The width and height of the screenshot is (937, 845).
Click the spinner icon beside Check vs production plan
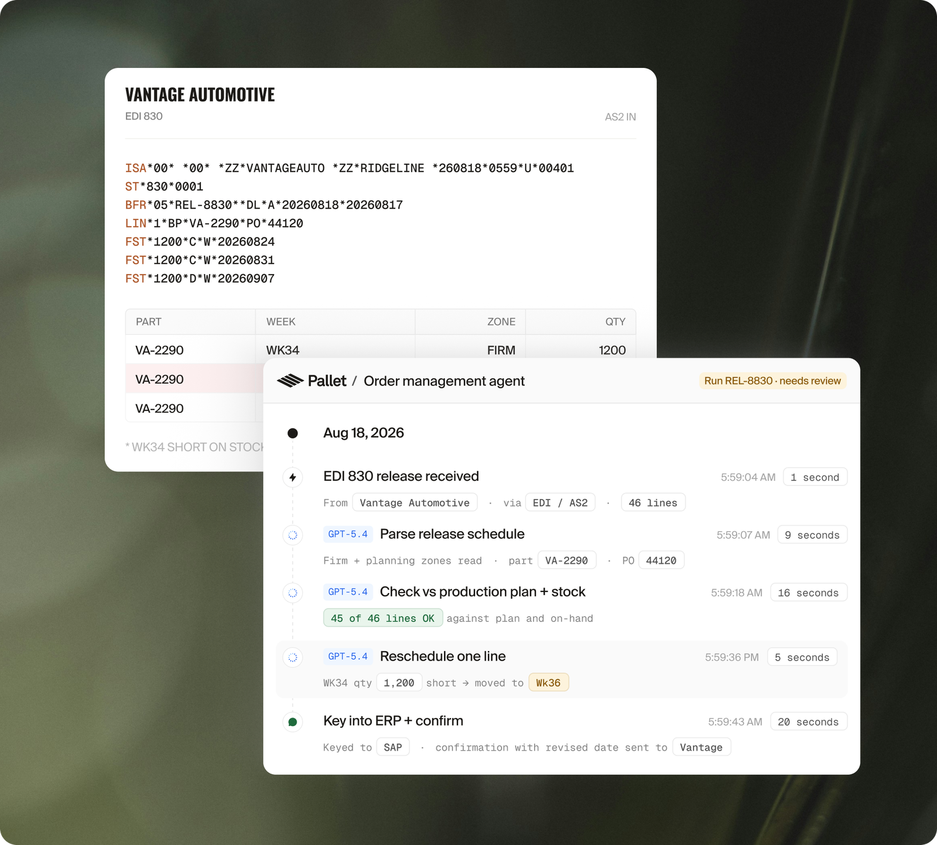pos(293,593)
